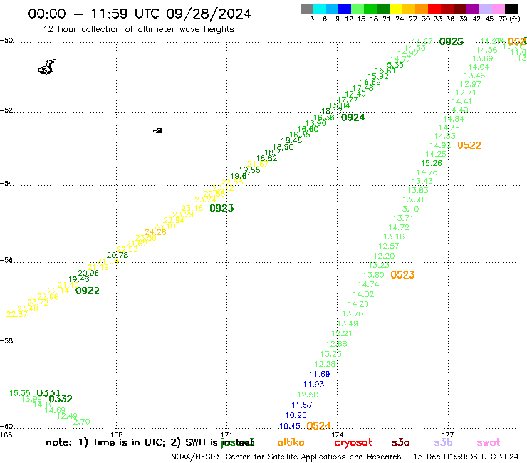Click the '19.56' wave height value
The image size is (527, 463).
[x=250, y=170]
